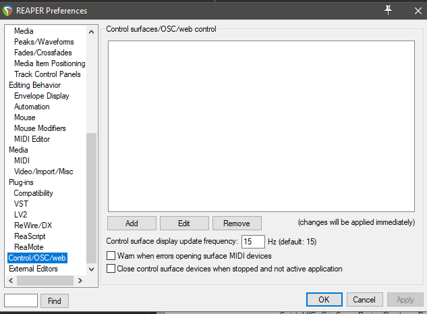Open Fades/Crossfades preferences page
This screenshot has height=314, width=427.
[x=43, y=53]
